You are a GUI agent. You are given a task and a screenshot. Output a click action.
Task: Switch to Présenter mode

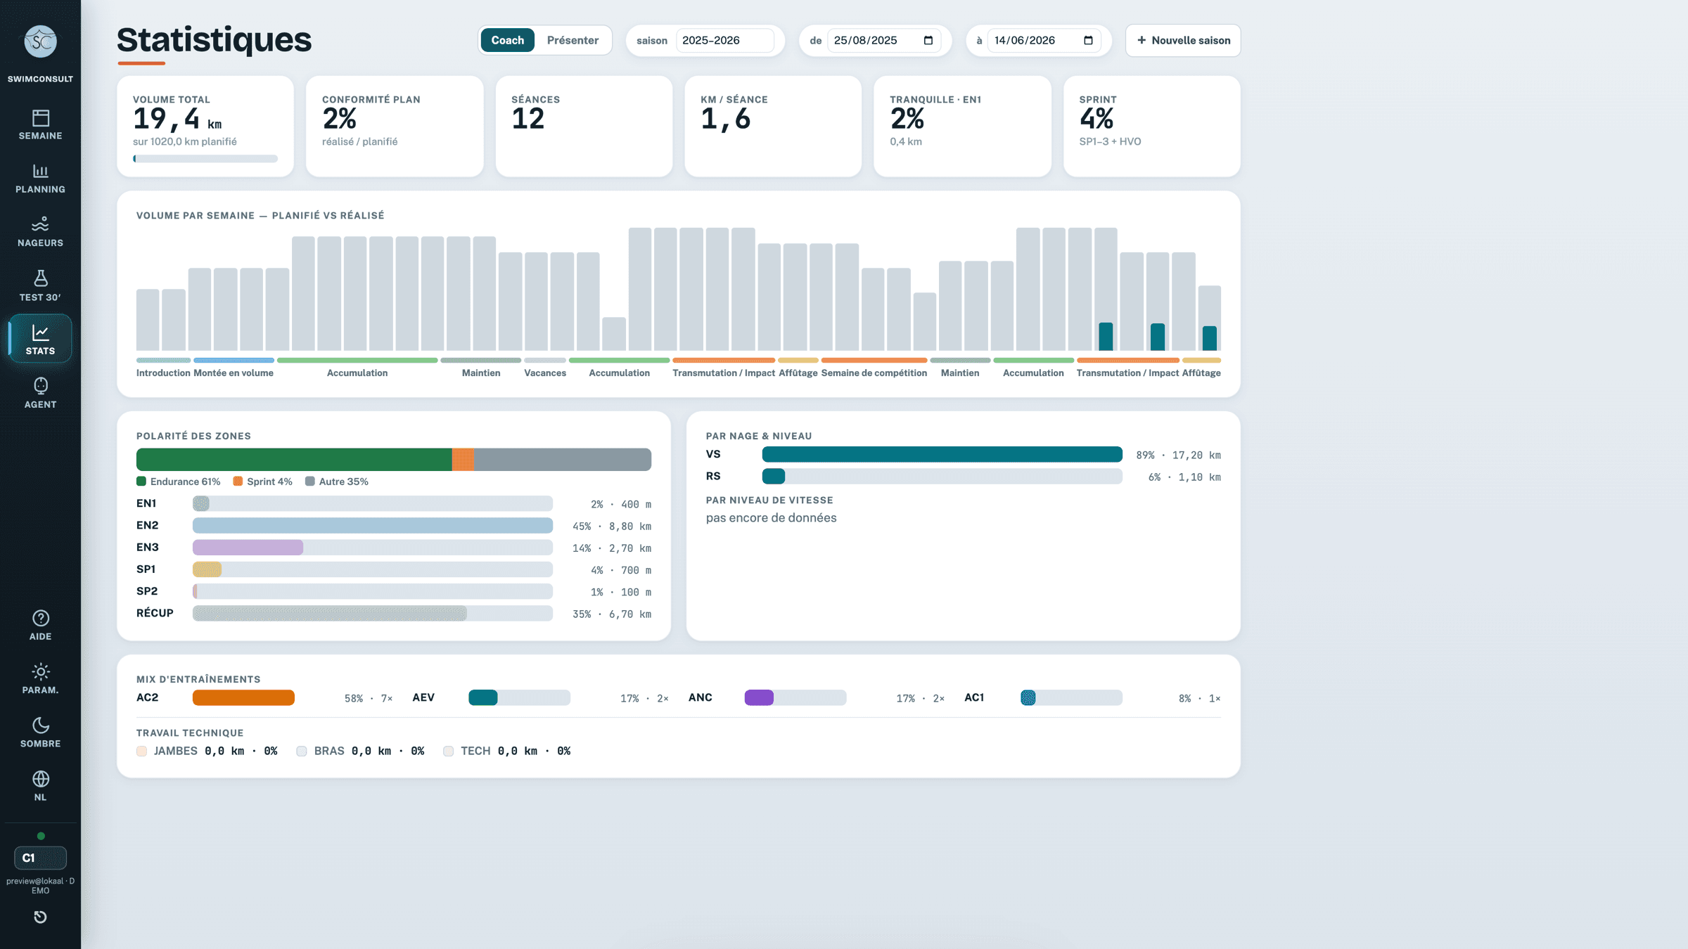[573, 40]
